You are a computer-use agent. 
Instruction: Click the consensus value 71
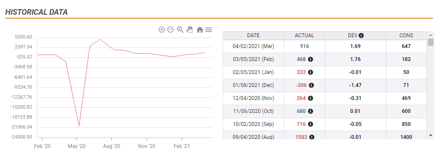point(406,85)
